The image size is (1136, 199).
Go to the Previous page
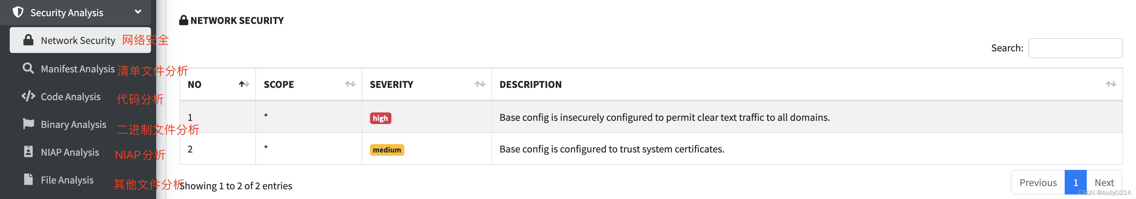pos(1037,183)
